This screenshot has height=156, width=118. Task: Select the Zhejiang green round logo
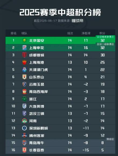tap(24, 99)
